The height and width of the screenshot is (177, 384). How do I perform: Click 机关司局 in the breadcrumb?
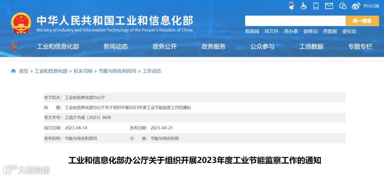83,71
